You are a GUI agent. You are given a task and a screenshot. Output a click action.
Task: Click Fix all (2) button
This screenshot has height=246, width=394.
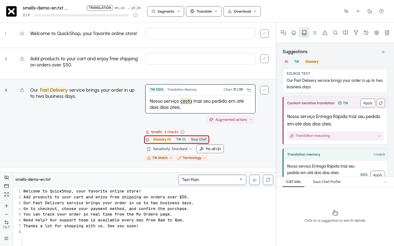[x=210, y=149]
